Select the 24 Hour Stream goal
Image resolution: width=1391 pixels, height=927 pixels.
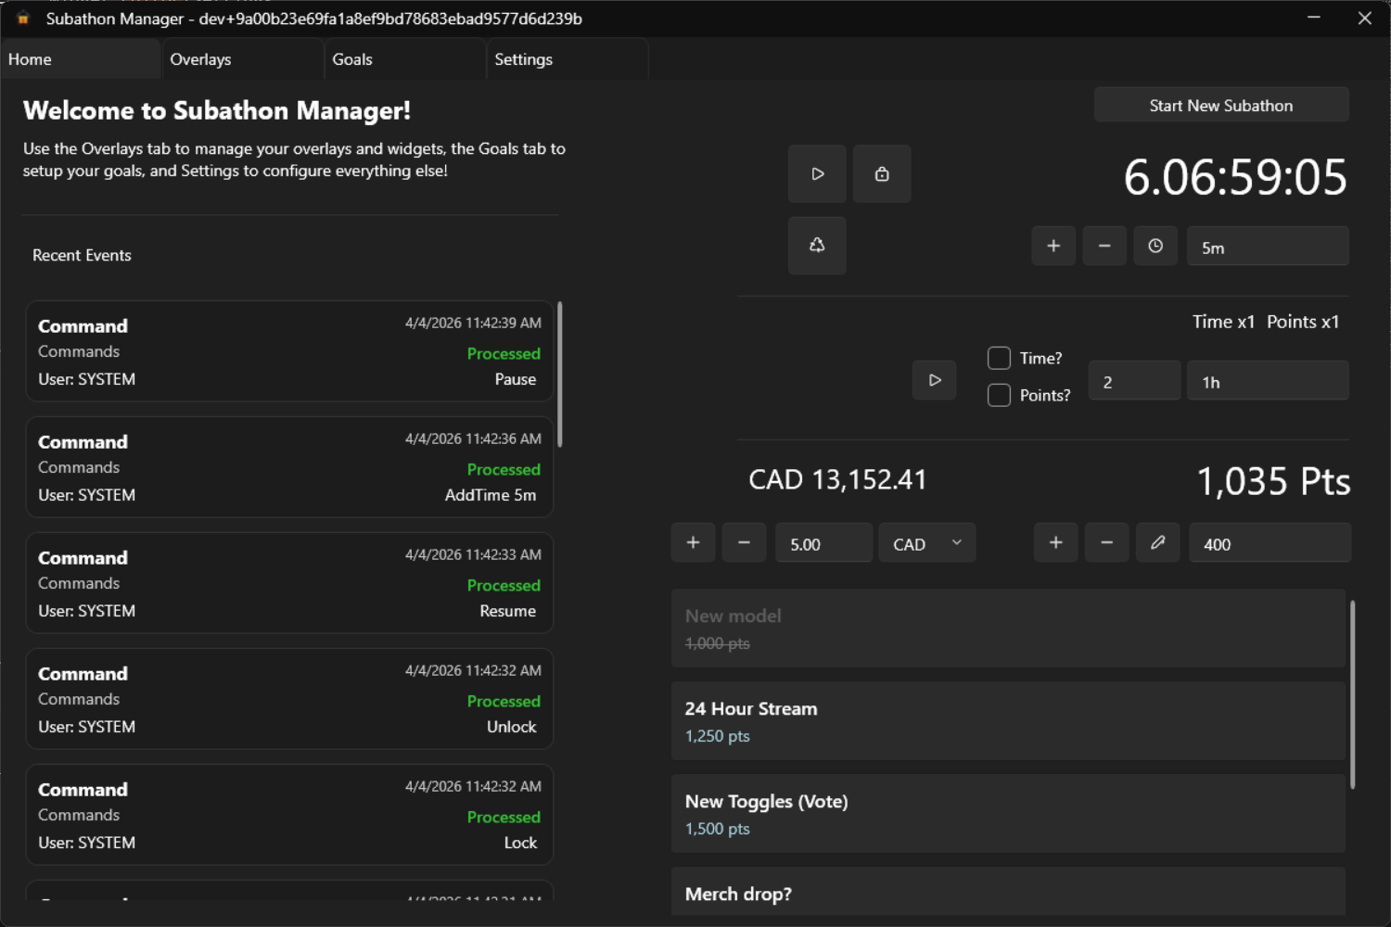(1007, 721)
